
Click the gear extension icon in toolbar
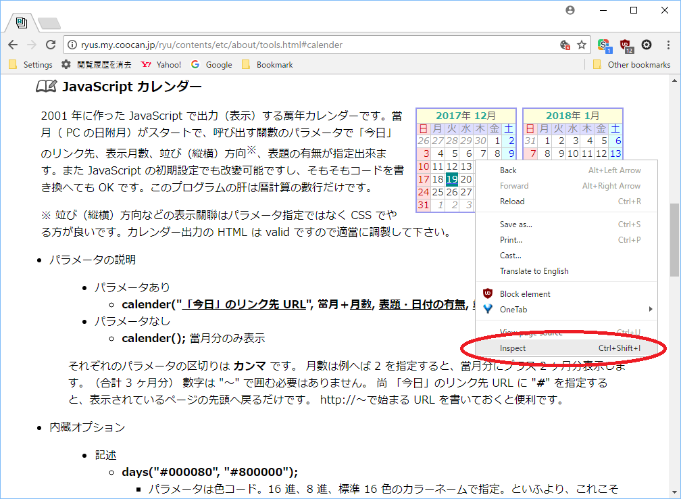click(647, 45)
